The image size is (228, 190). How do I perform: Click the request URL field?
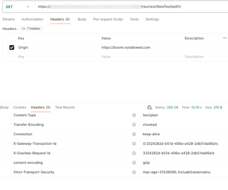tap(128, 7)
